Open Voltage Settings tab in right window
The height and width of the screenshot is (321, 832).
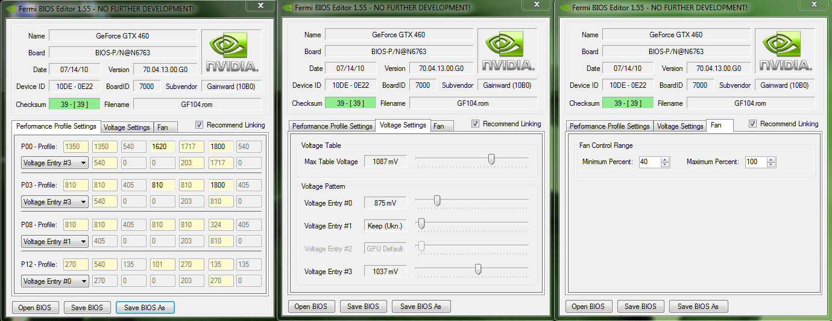680,126
